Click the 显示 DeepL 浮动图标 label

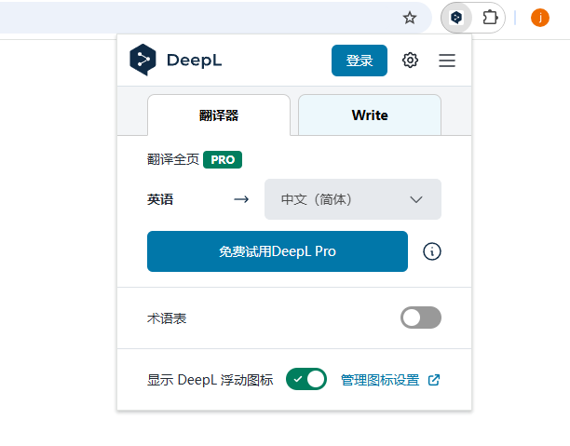pyautogui.click(x=210, y=380)
